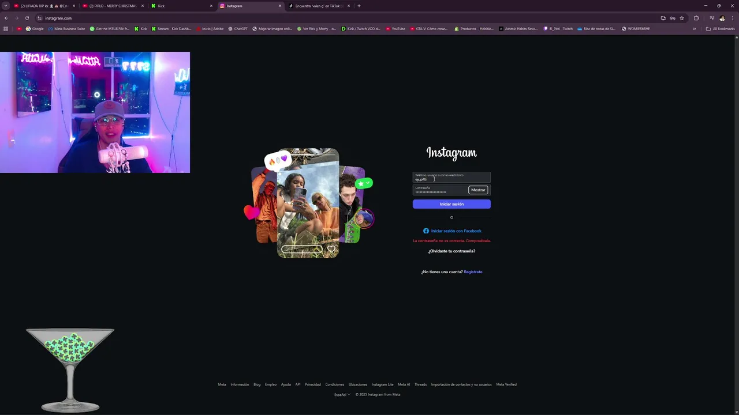Open Productos – Hobbie... bookmark
The image size is (739, 415).
(474, 29)
